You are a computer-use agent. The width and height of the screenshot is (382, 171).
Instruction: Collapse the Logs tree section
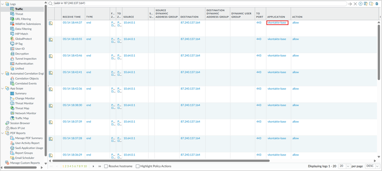point(2,4)
